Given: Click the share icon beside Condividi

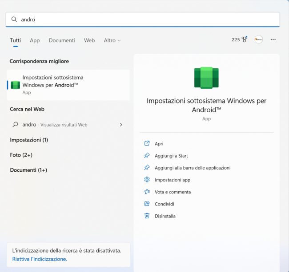Looking at the screenshot, I should (147, 204).
